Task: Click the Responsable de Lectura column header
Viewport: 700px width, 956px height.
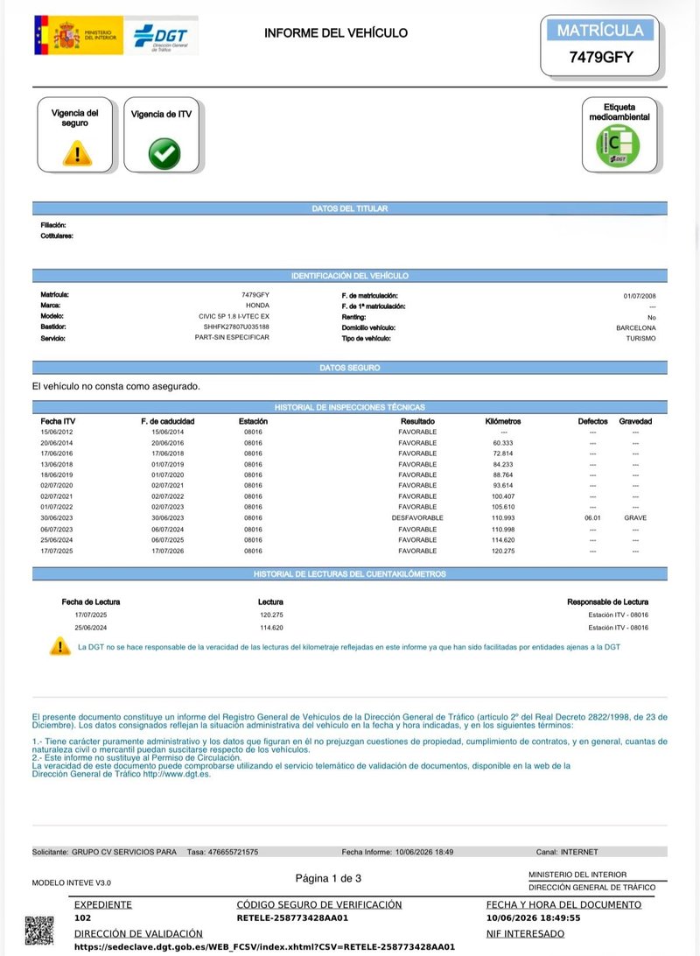Action: 607,601
